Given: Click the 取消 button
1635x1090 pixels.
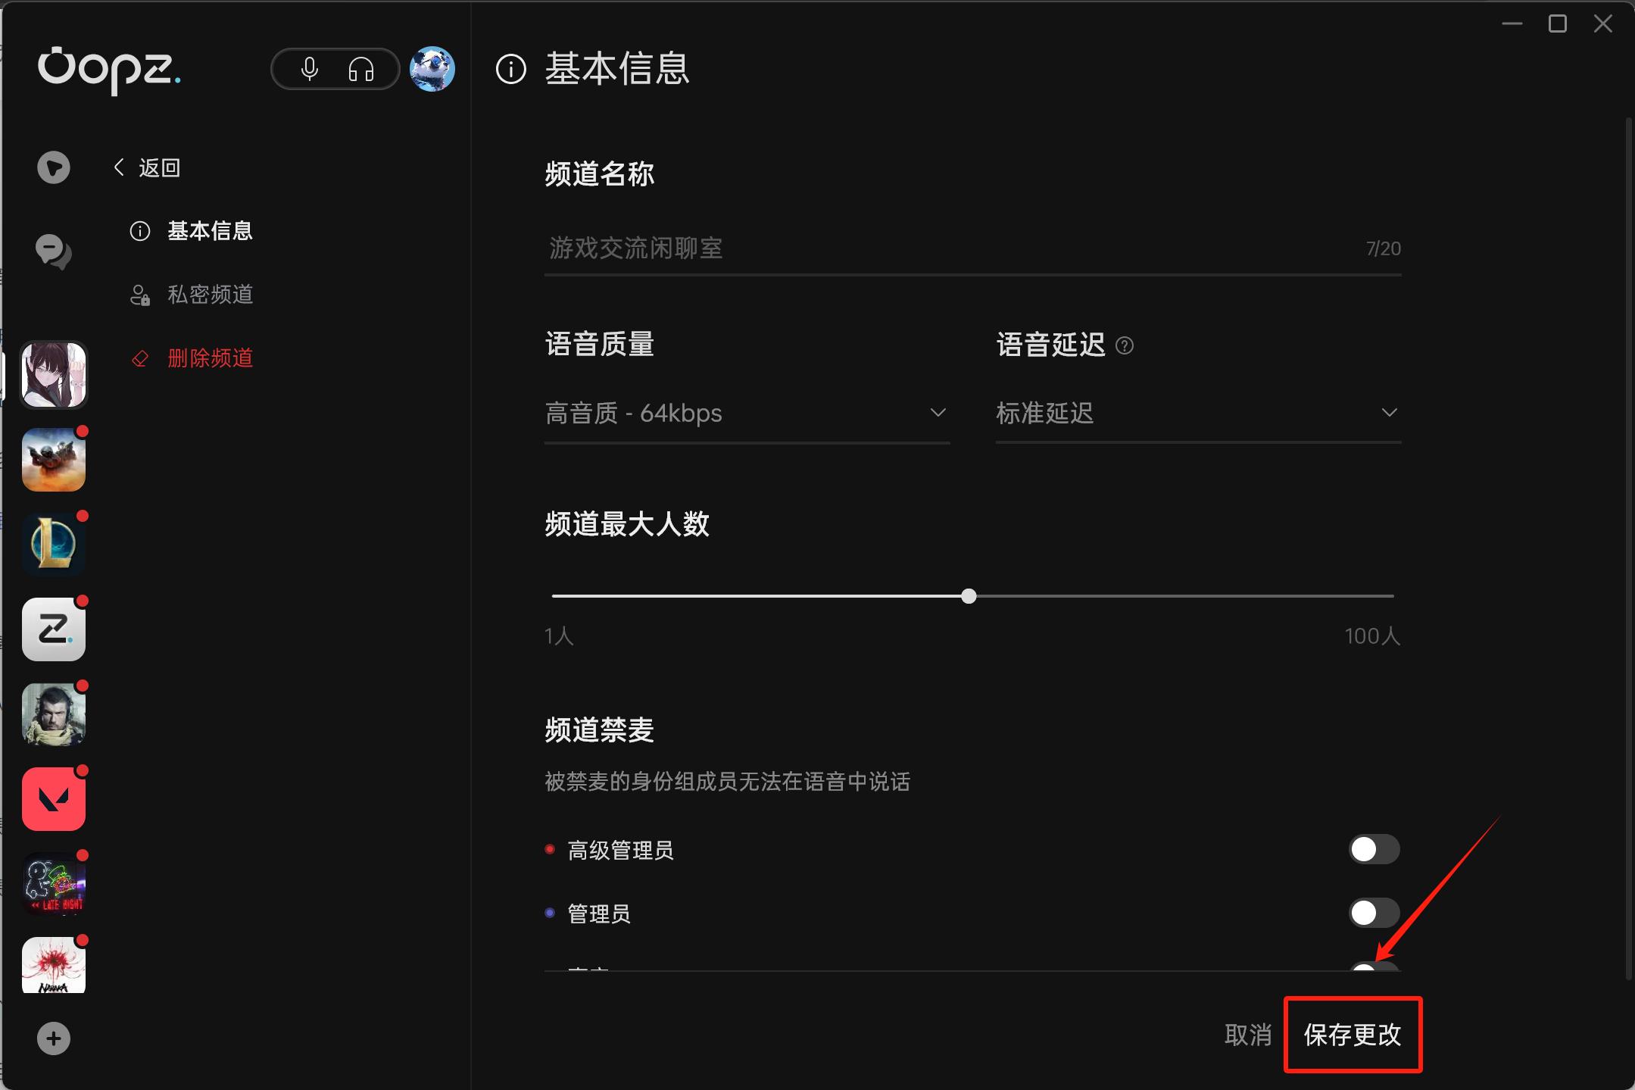Looking at the screenshot, I should 1248,1035.
